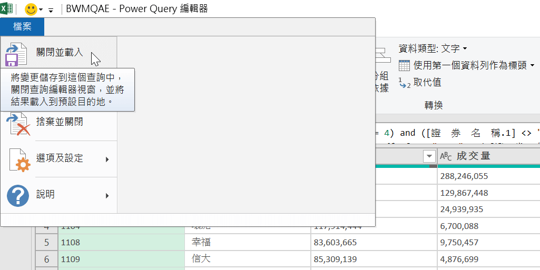Open the smiley feedback dropdown arrow

[41, 9]
